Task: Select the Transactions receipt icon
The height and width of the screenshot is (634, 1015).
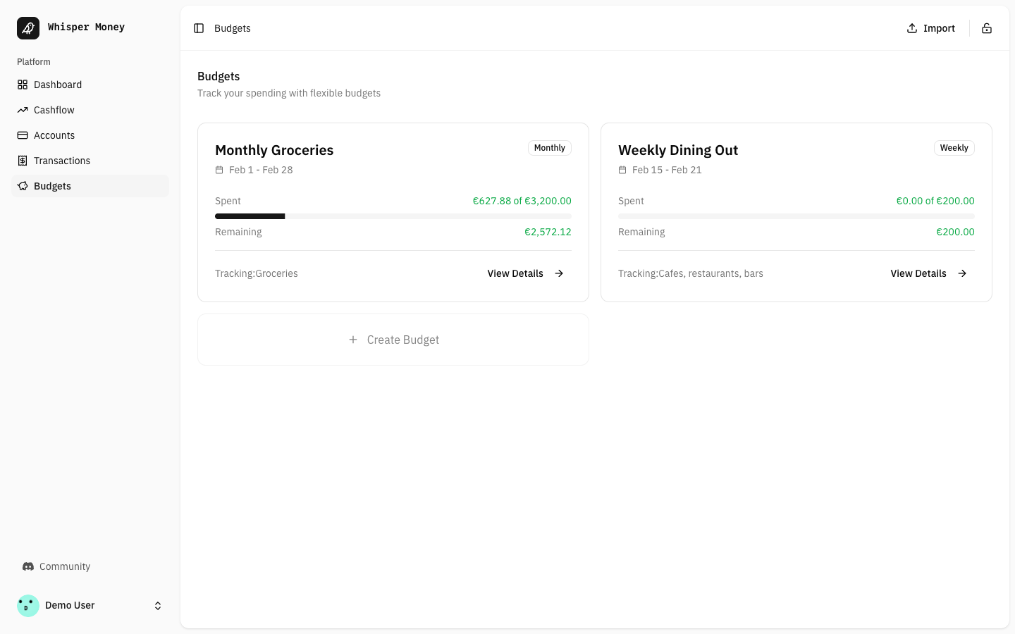Action: (22, 161)
